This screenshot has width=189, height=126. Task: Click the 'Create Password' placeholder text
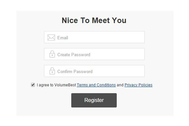(x=74, y=54)
